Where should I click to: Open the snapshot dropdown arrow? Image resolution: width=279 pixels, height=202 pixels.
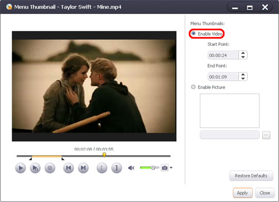(171, 167)
